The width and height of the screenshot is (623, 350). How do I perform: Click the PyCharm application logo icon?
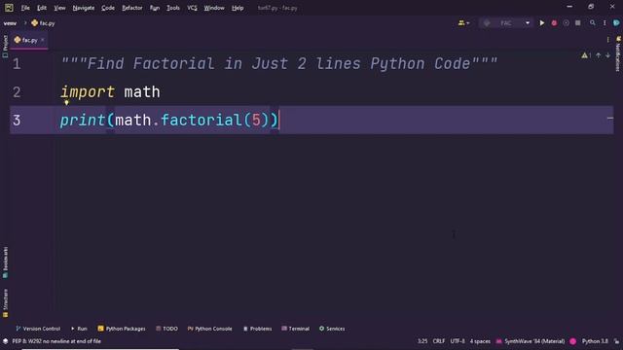(x=9, y=8)
